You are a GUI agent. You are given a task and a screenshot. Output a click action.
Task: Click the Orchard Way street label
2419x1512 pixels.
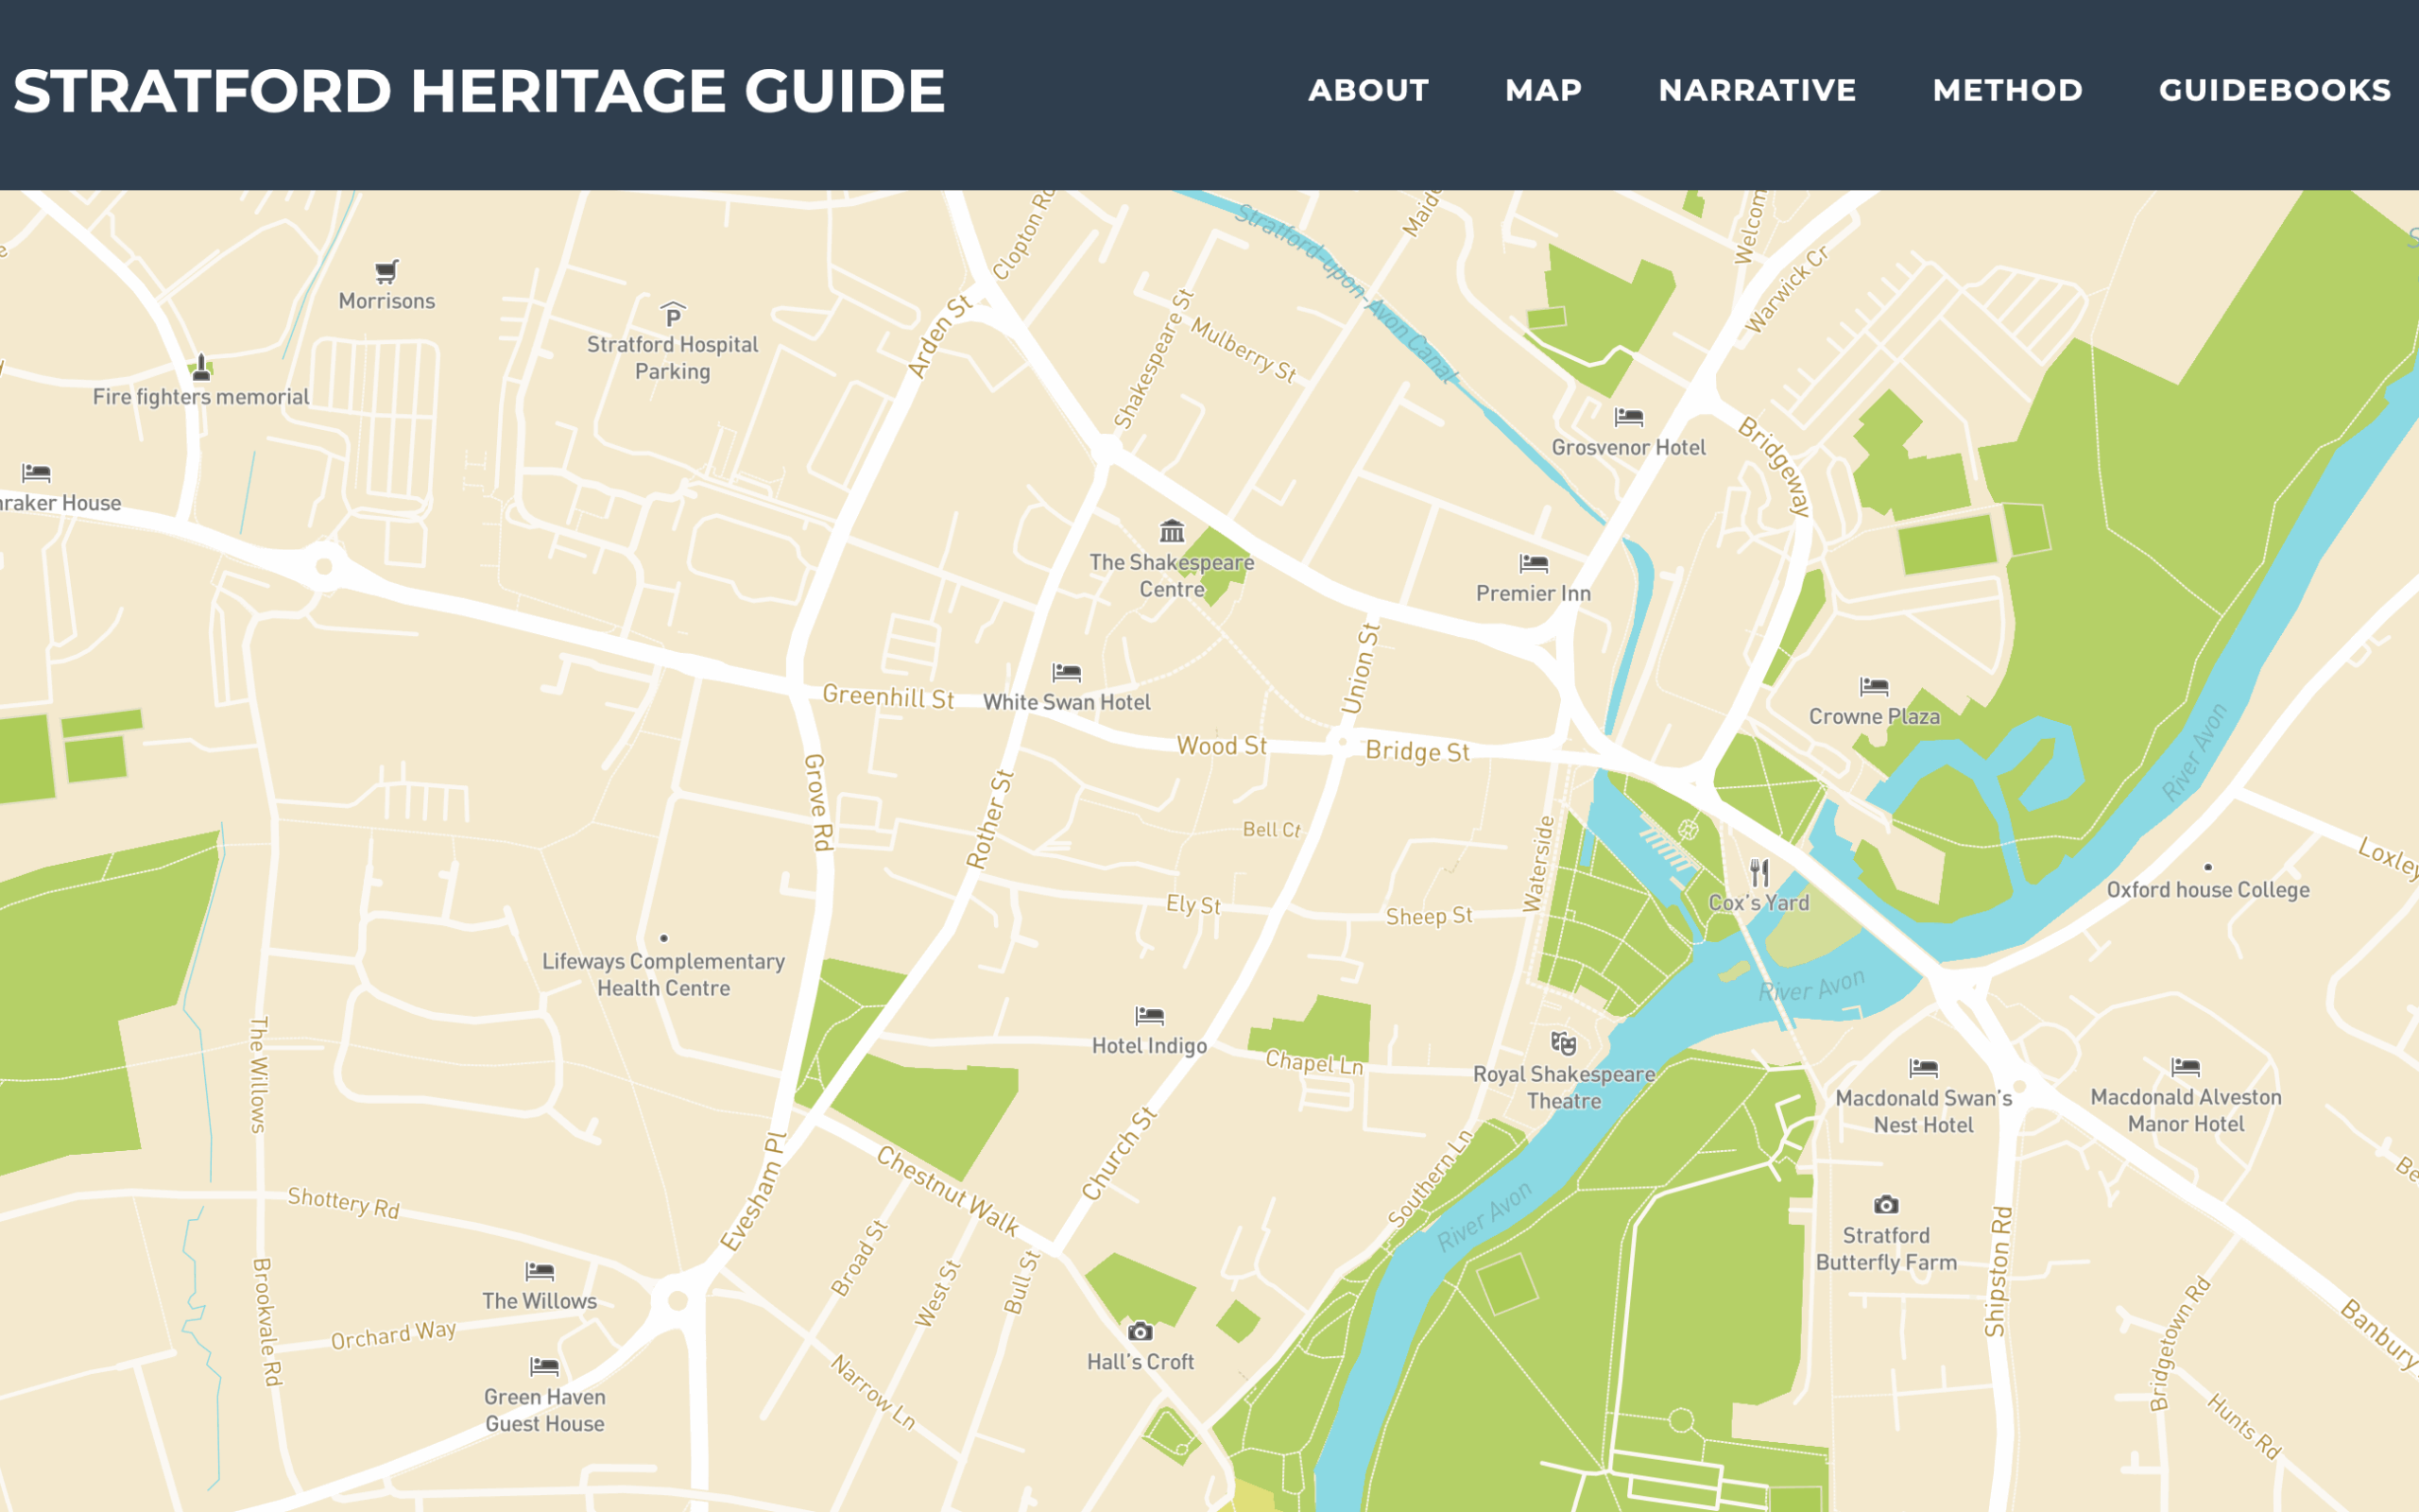394,1335
